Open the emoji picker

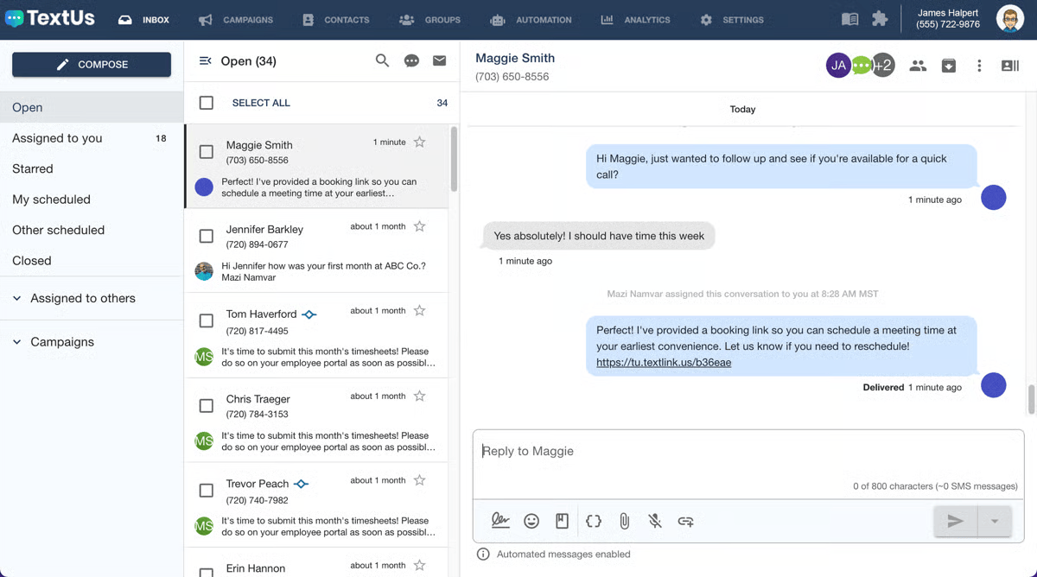coord(531,521)
